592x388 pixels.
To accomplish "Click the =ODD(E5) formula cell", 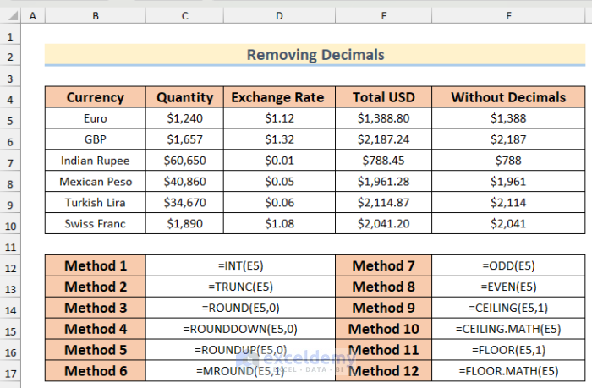I will [x=508, y=265].
